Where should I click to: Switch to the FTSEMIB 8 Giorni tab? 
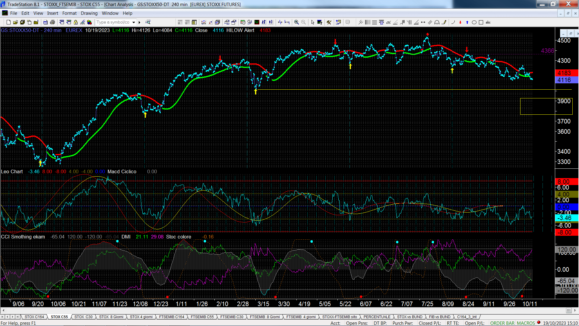pos(265,317)
